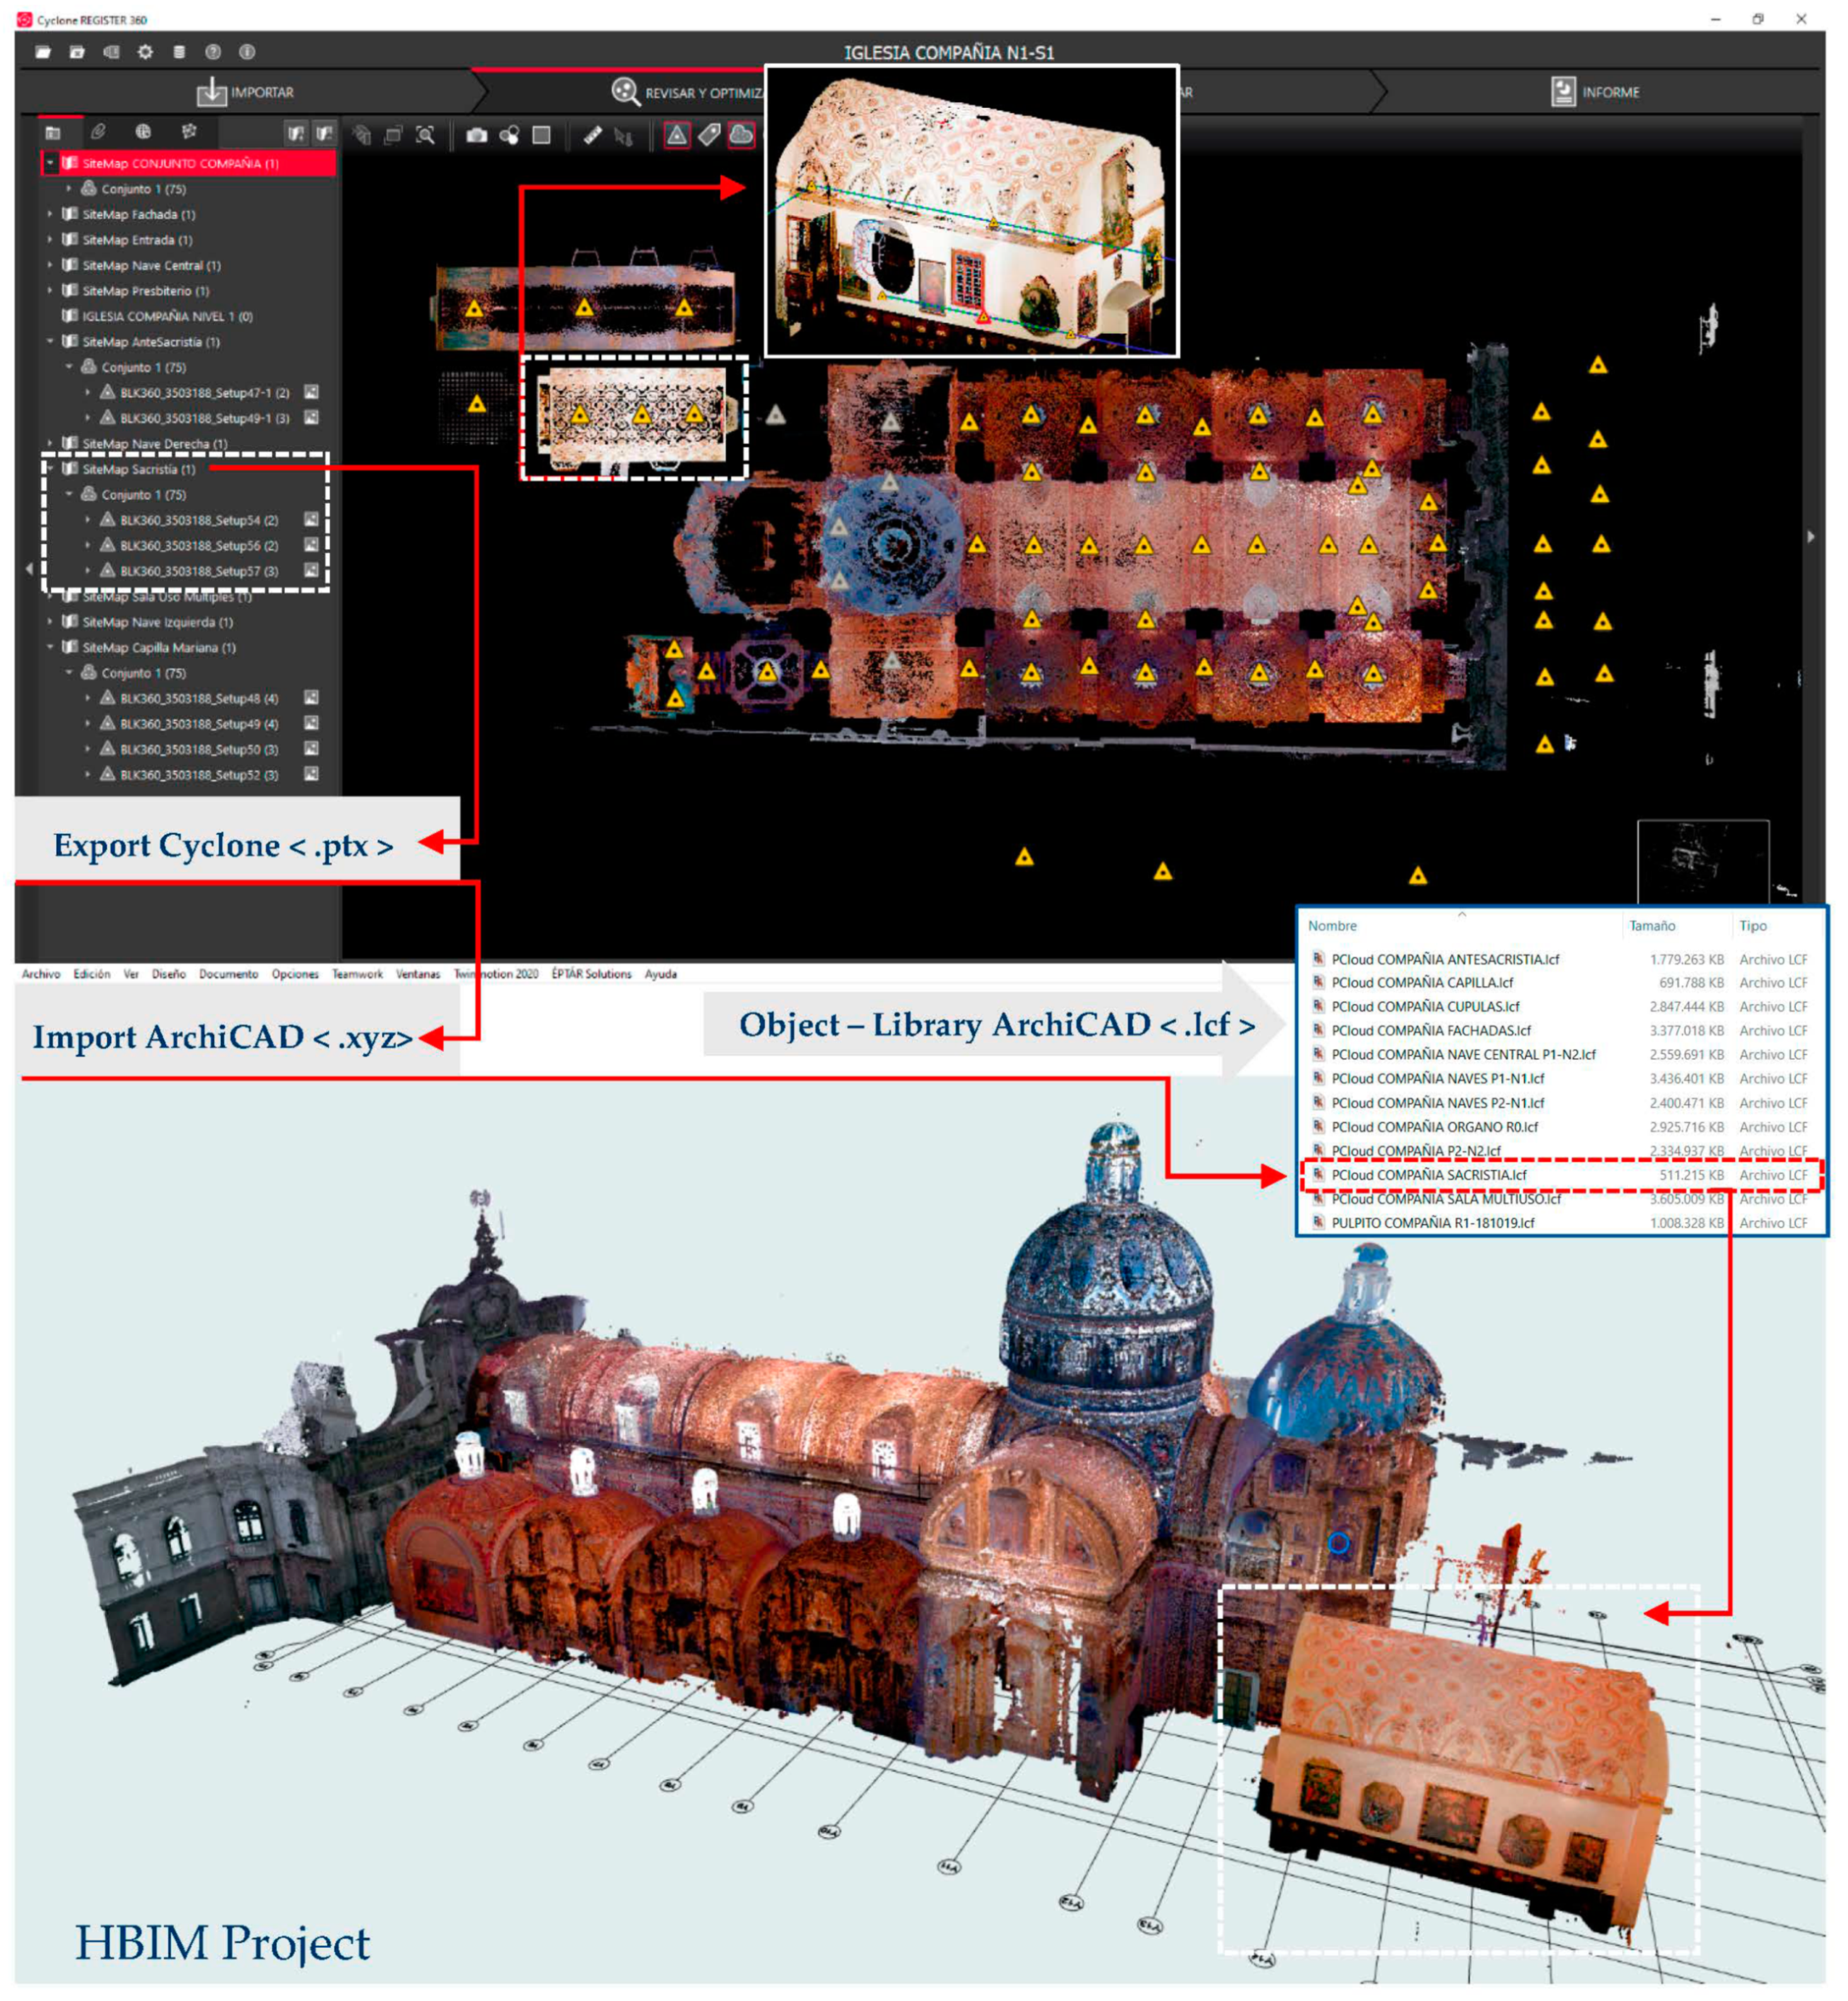
Task: Toggle image icon for Setup47-1 scan
Action: [311, 392]
